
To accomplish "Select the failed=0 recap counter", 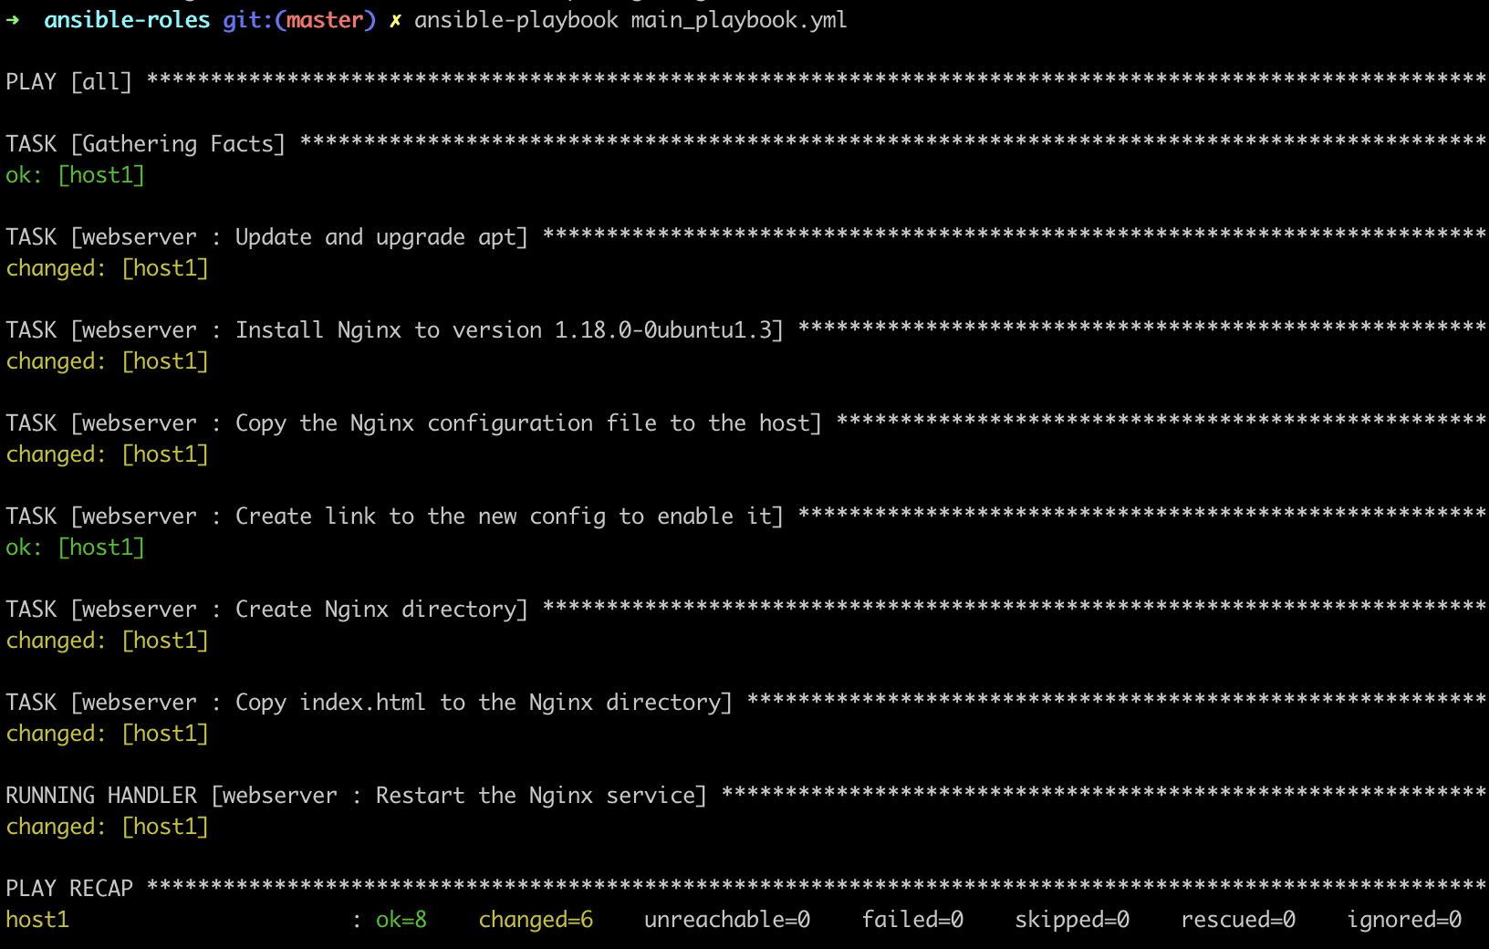I will (x=911, y=920).
